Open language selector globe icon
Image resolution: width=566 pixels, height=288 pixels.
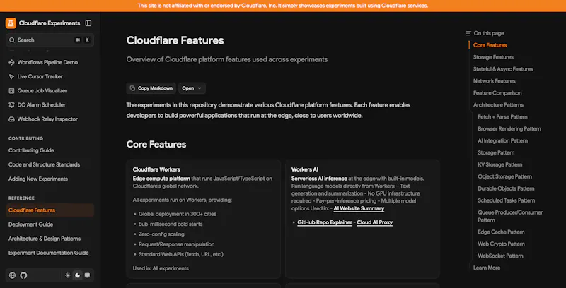[x=12, y=275]
